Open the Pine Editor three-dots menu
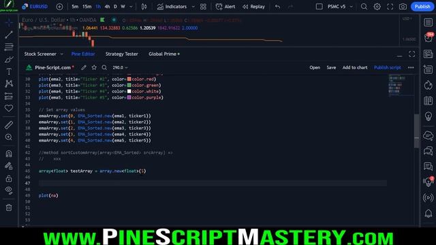Screen dimensions: 436x245 coord(411,67)
